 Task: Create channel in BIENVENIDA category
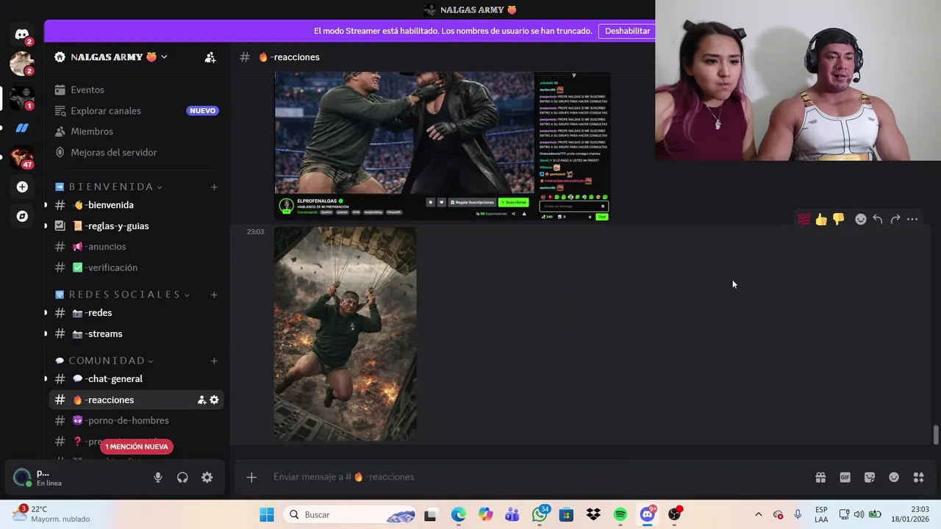214,187
